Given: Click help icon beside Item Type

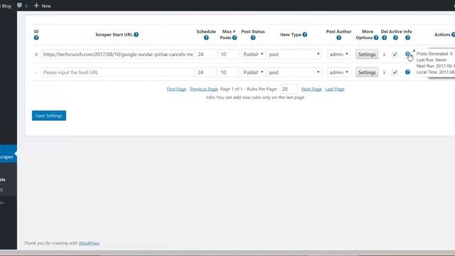Looking at the screenshot, I should (x=305, y=35).
